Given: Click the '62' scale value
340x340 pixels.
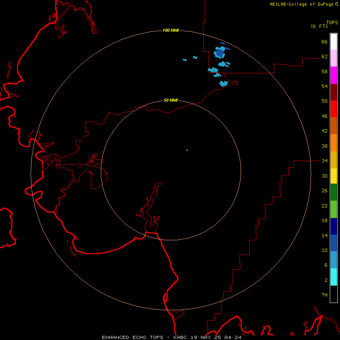Looking at the screenshot, I should click(x=325, y=57).
